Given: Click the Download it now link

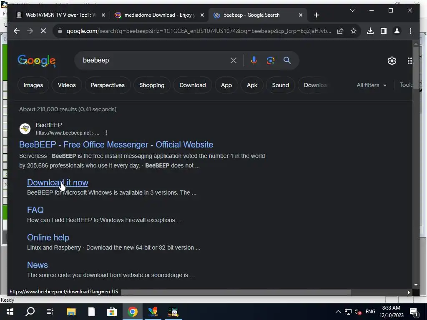Looking at the screenshot, I should click(x=58, y=182).
